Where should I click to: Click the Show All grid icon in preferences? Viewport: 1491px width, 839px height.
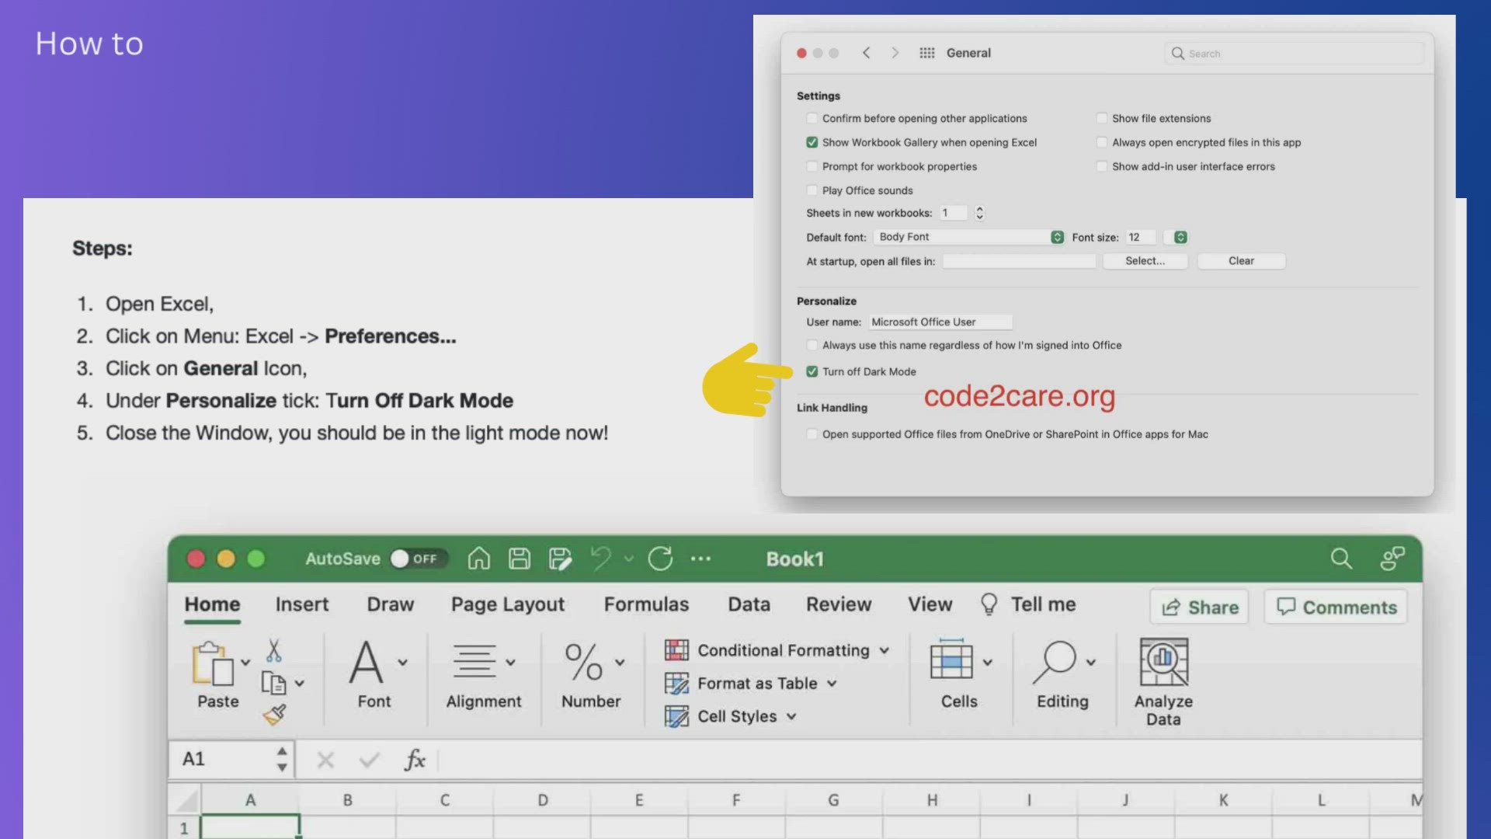point(926,53)
